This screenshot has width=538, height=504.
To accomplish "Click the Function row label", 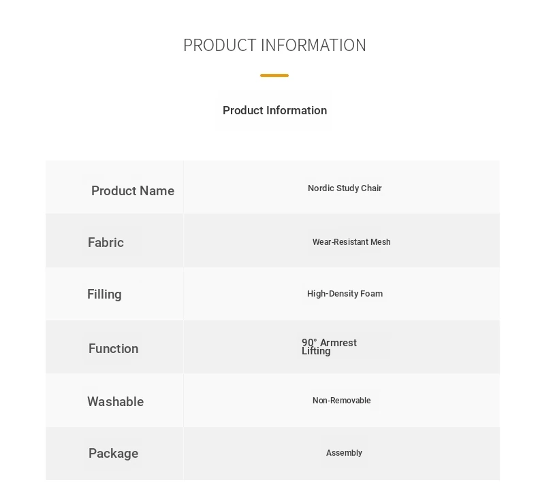I will point(114,348).
